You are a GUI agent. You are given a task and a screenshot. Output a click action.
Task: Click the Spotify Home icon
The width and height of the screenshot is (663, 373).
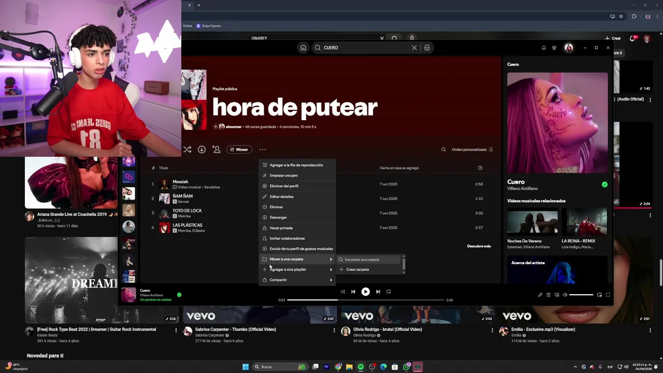tap(303, 48)
